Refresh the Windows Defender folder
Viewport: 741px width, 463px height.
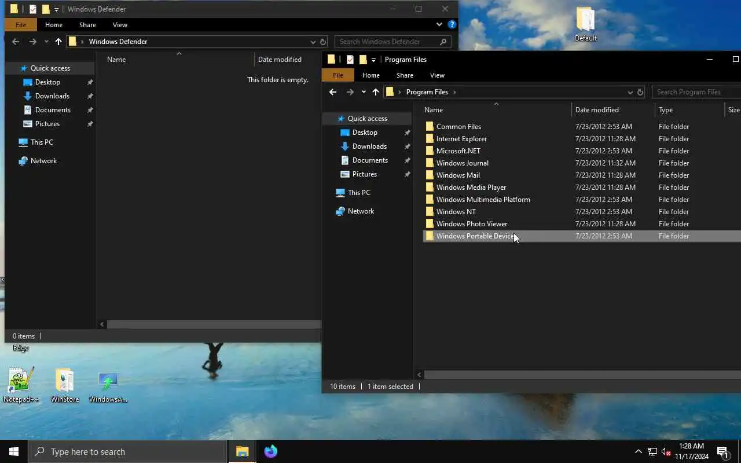point(323,42)
